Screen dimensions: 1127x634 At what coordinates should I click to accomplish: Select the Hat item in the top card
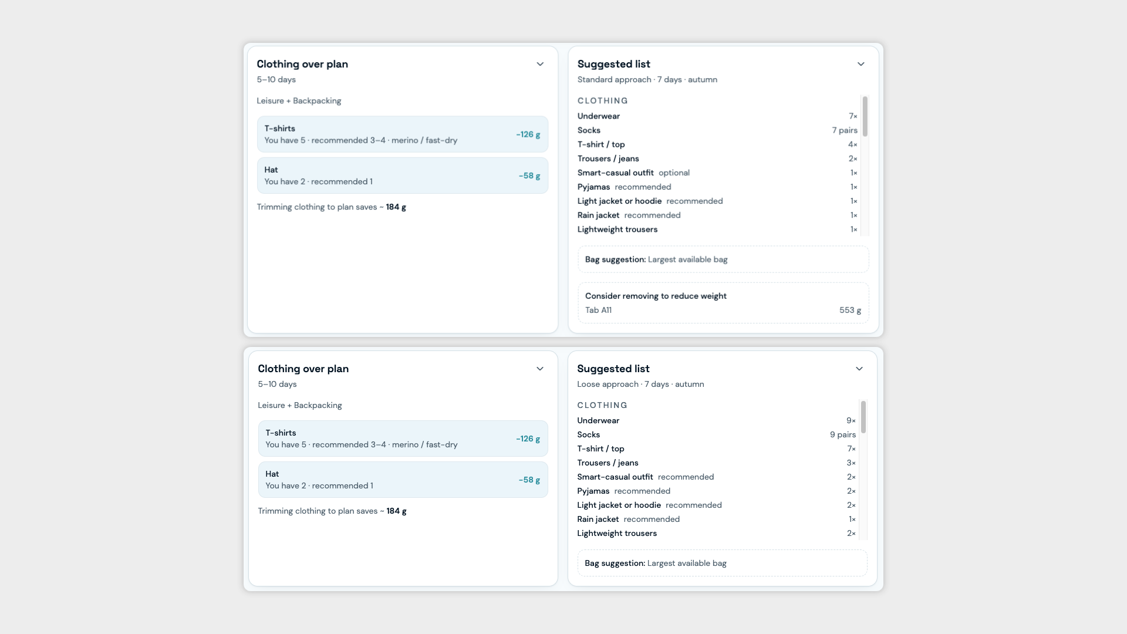coord(403,176)
